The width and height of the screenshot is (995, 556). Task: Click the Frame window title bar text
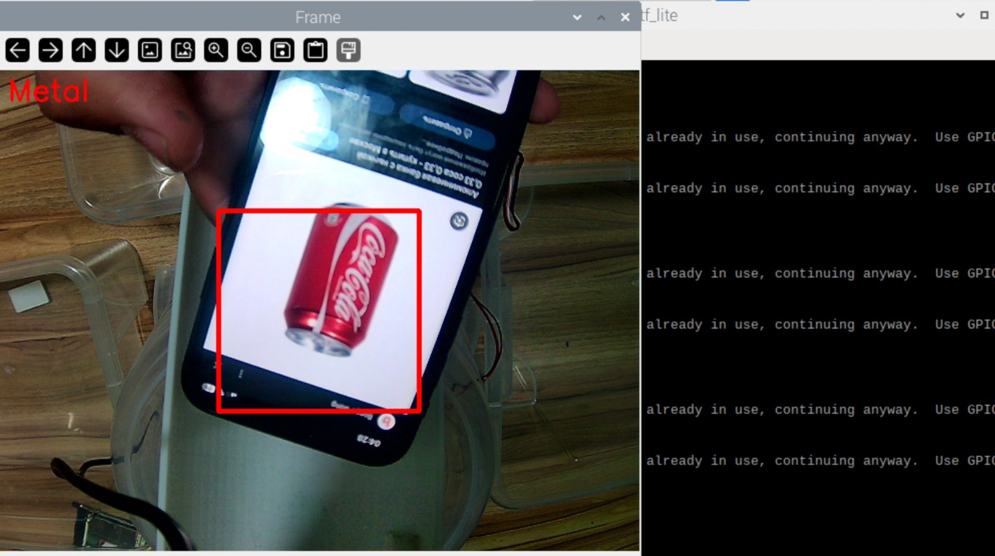click(x=318, y=17)
